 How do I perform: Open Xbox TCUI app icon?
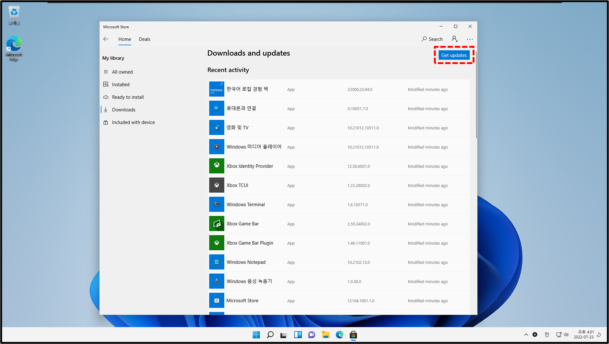[217, 185]
